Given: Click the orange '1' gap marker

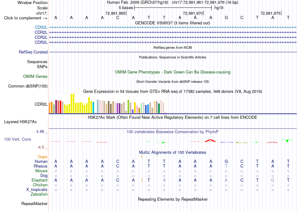Looking at the screenshot, I should click(x=141, y=157).
